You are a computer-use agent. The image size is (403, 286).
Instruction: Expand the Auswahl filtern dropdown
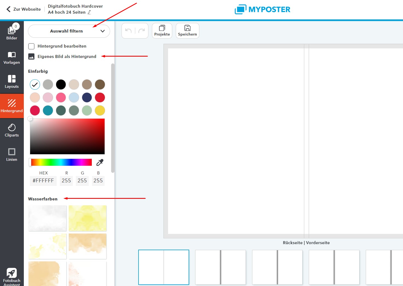69,31
